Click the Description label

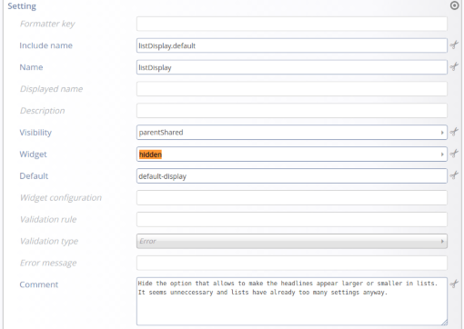(43, 111)
